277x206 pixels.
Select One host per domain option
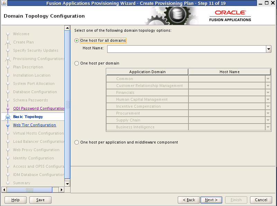[76, 63]
